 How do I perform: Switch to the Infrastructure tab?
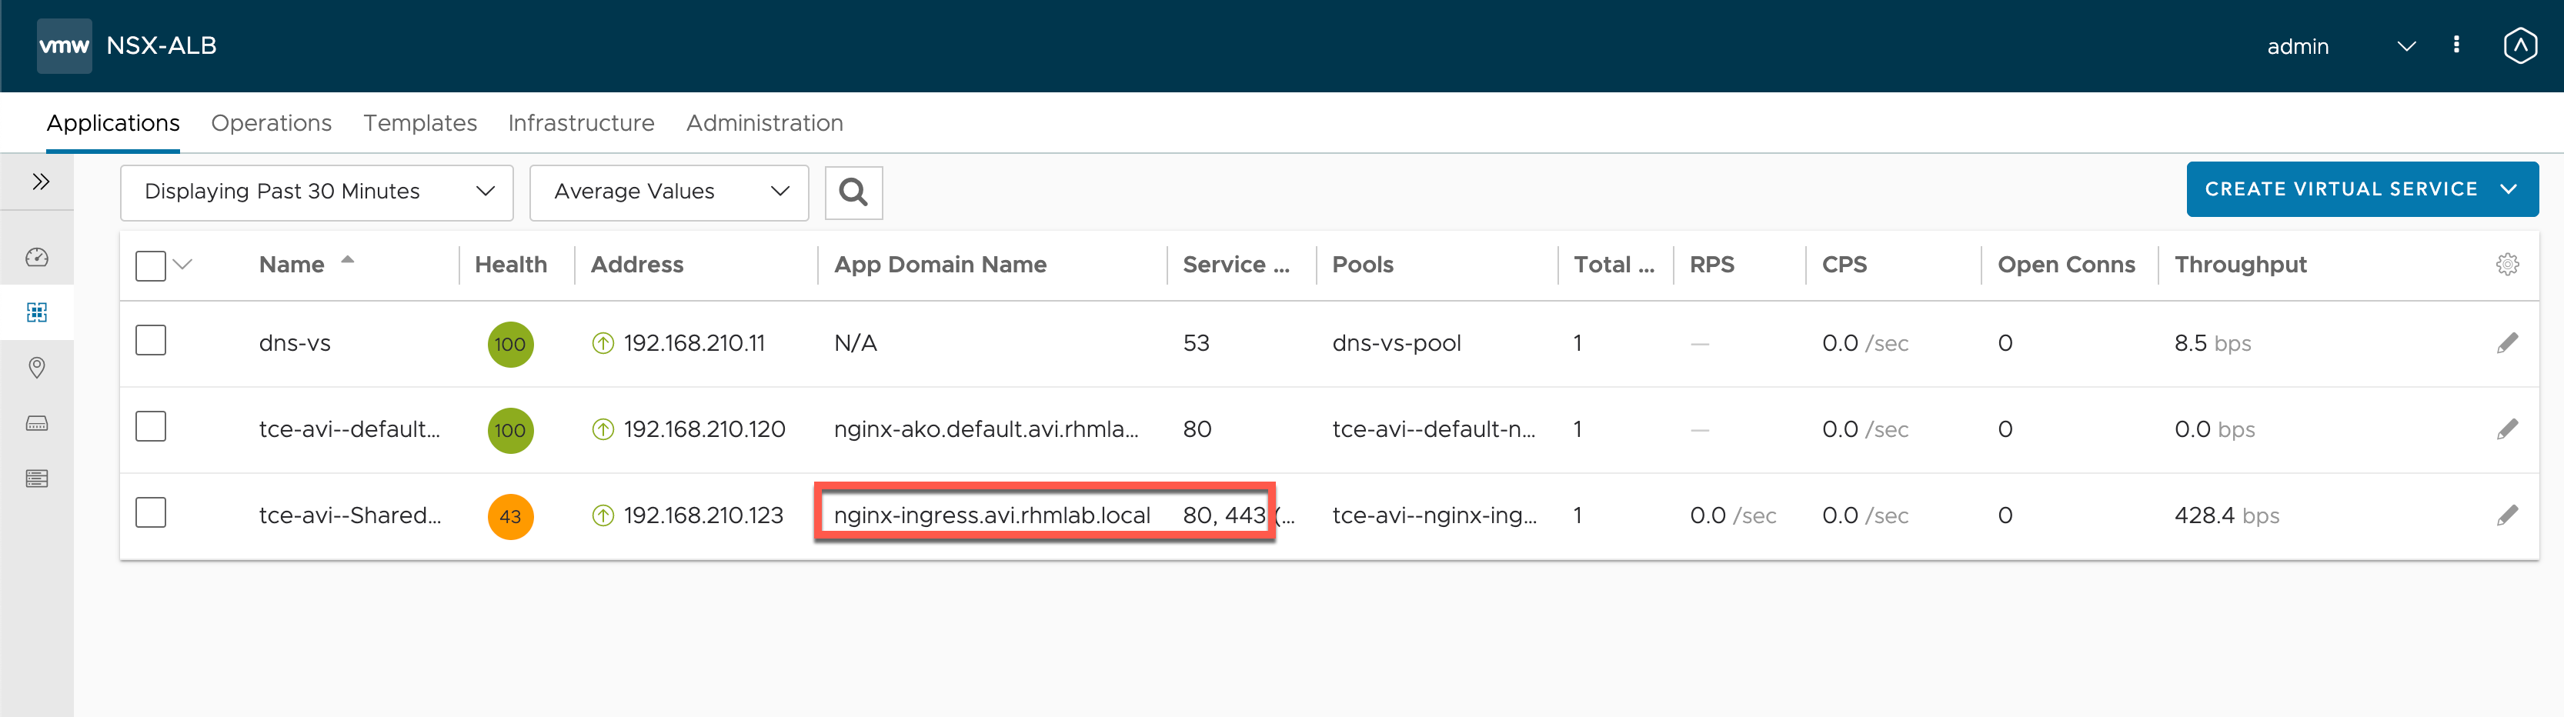point(581,122)
